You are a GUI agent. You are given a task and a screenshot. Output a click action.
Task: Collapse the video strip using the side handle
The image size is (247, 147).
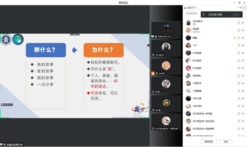tap(148, 46)
